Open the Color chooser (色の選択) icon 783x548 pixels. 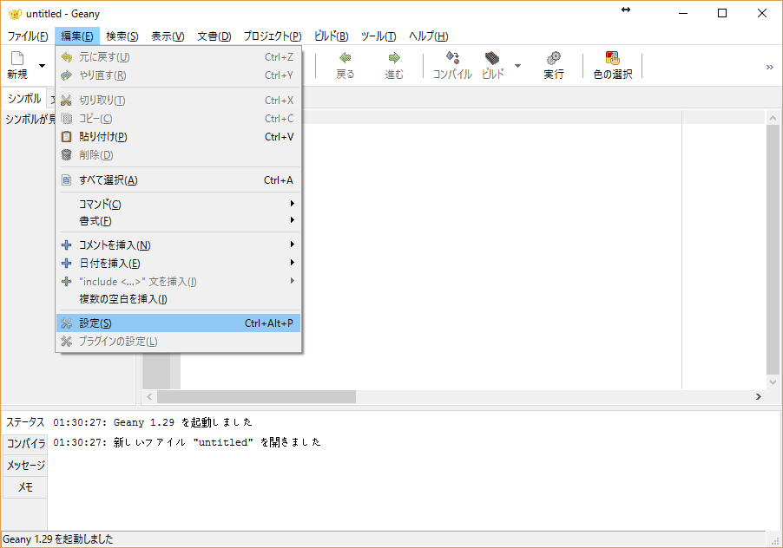coord(613,58)
